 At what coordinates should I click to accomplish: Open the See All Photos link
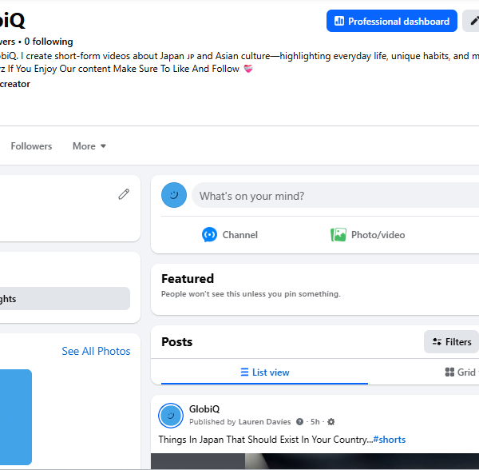pos(96,351)
